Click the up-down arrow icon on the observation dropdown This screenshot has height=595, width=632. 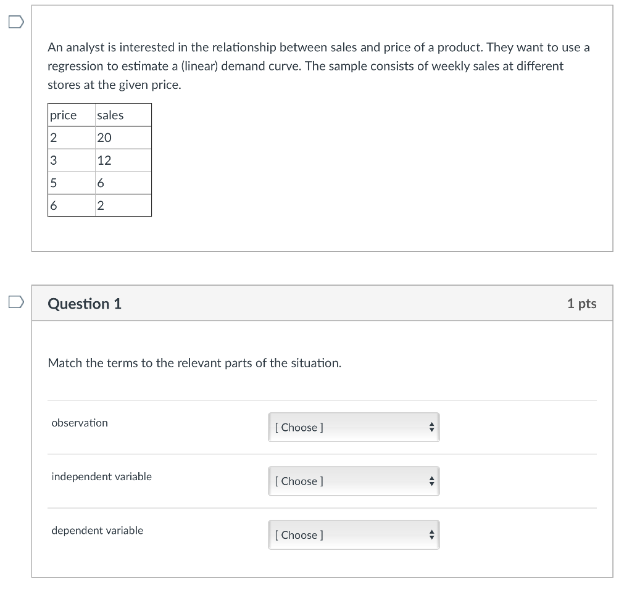(431, 427)
